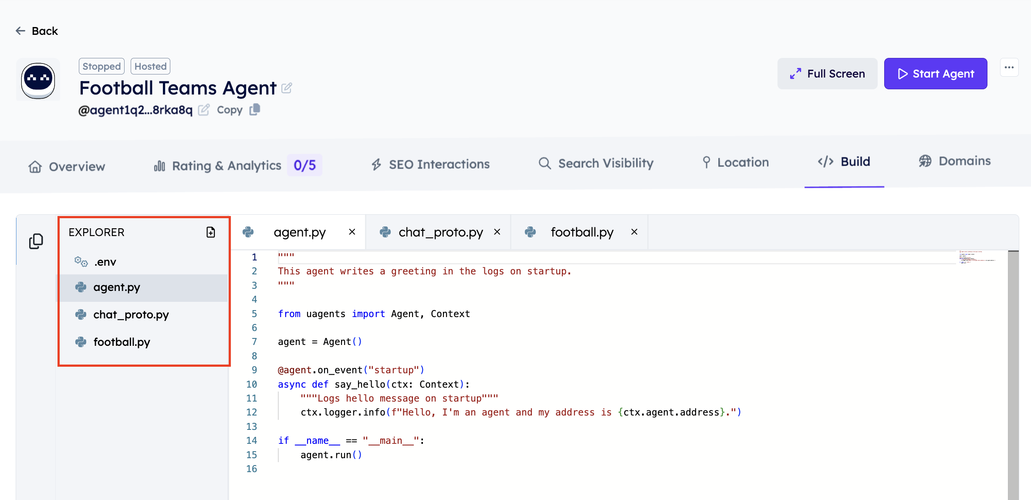Copy the agent address with clipboard icon

coord(255,109)
